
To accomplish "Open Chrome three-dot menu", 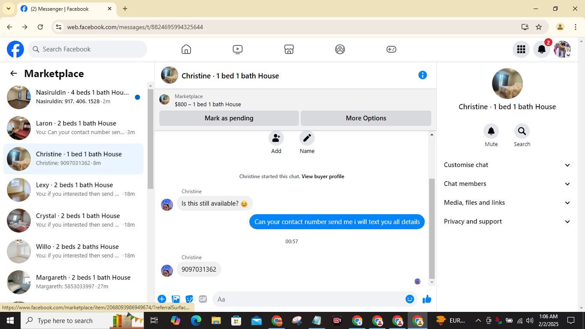I will (575, 27).
